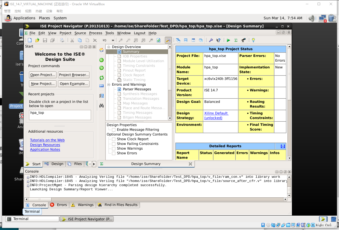Click the Tile Vertically windows icon
The image size is (339, 230).
tap(193, 40)
